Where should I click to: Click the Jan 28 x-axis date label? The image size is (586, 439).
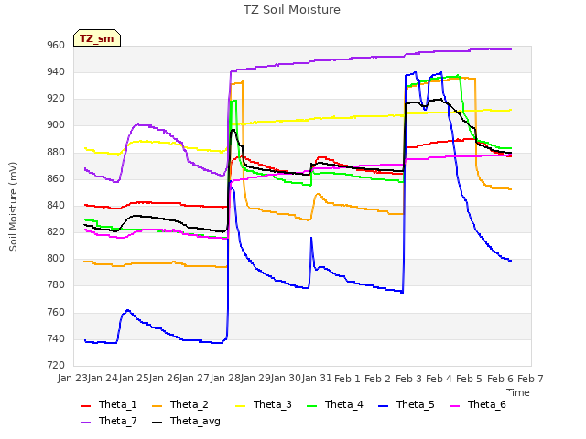[x=225, y=379]
